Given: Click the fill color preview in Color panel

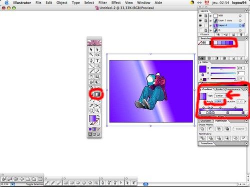Looking at the screenshot, I should [203, 69].
